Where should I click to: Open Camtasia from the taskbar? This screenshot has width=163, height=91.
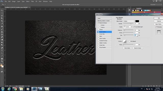pyautogui.click(x=47, y=89)
